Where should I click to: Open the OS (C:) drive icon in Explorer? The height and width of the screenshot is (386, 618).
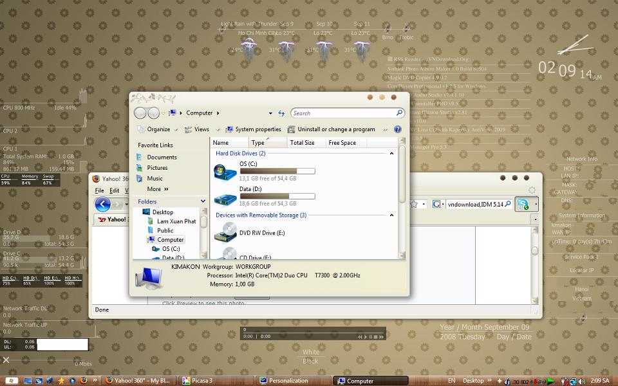click(225, 172)
